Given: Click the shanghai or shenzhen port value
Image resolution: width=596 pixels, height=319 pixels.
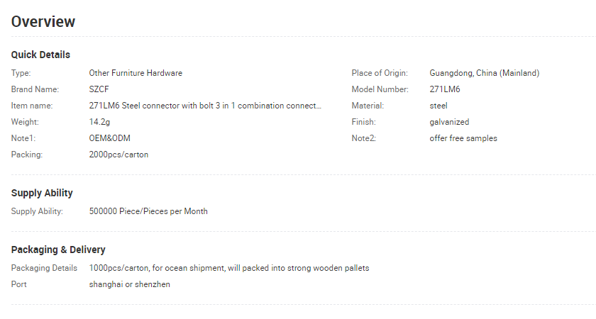Looking at the screenshot, I should tap(130, 284).
